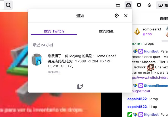Click copain1522 username in '!drop' message
The width and height of the screenshot is (168, 117).
tap(137, 107)
